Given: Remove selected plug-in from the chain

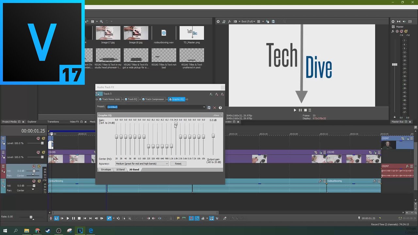Looking at the screenshot, I should click(x=217, y=94).
